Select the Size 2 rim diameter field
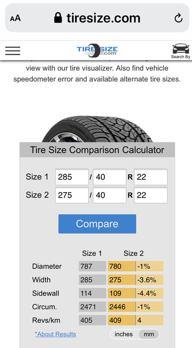This screenshot has width=192, height=348. [x=151, y=195]
